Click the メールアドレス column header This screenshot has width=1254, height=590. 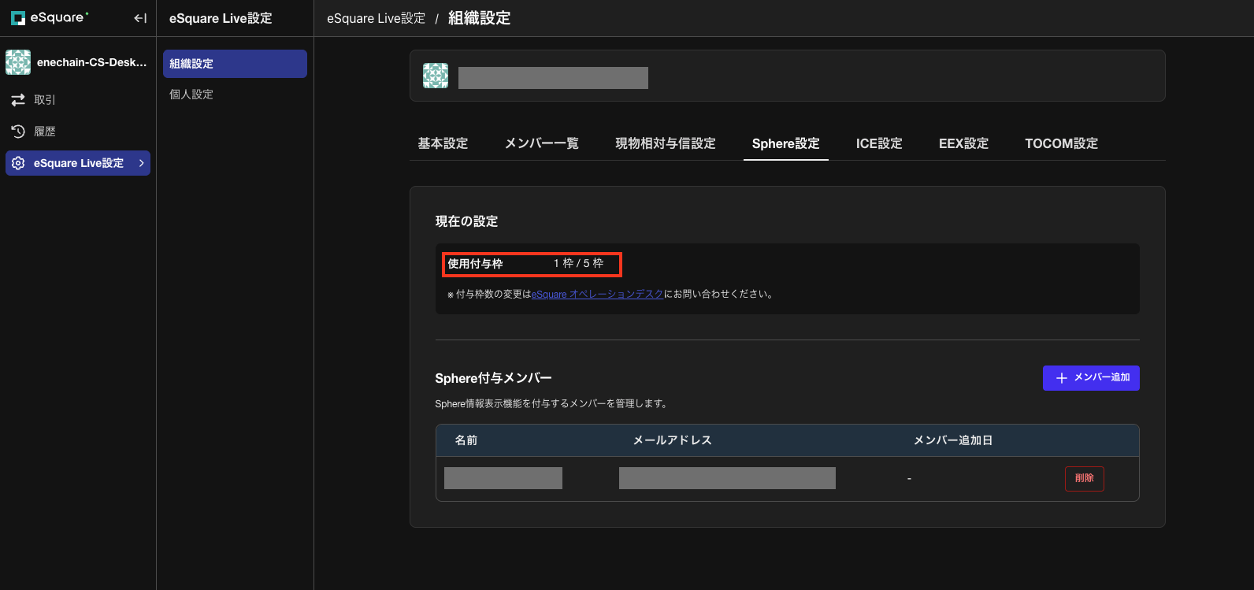click(x=673, y=440)
